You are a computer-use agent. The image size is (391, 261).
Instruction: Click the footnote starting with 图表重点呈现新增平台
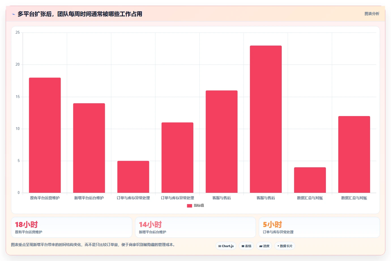pyautogui.click(x=93, y=245)
